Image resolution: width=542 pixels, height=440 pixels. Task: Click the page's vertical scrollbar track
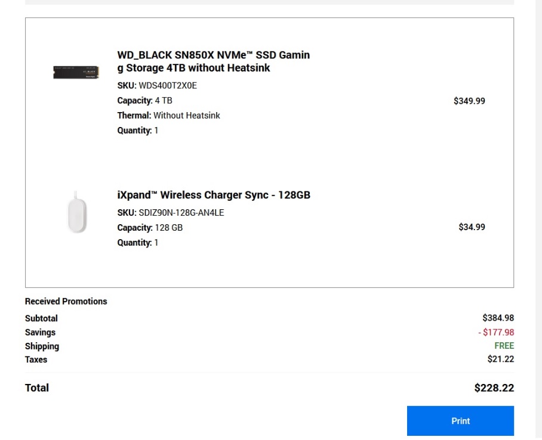(538, 220)
